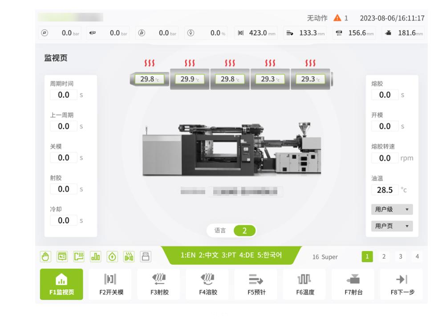Open the F3 射胶 injection page
The height and width of the screenshot is (321, 438).
[x=158, y=284]
